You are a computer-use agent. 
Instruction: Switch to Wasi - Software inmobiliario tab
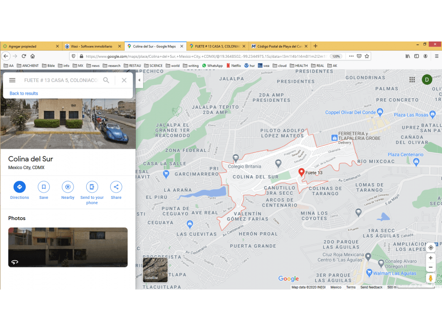[92, 46]
